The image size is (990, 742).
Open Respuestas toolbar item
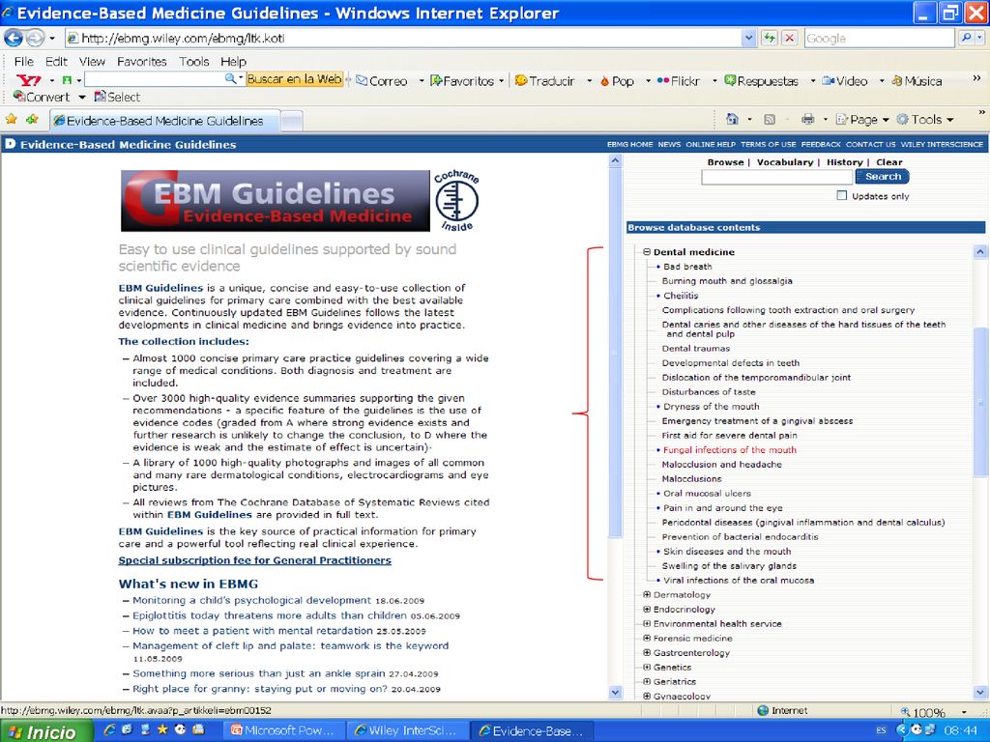click(x=762, y=81)
